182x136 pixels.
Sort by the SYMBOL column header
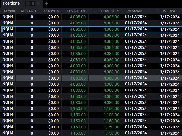[x=10, y=11]
